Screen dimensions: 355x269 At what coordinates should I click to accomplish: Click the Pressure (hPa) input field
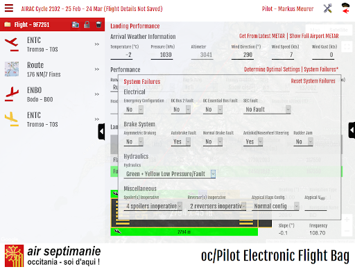click(x=162, y=55)
